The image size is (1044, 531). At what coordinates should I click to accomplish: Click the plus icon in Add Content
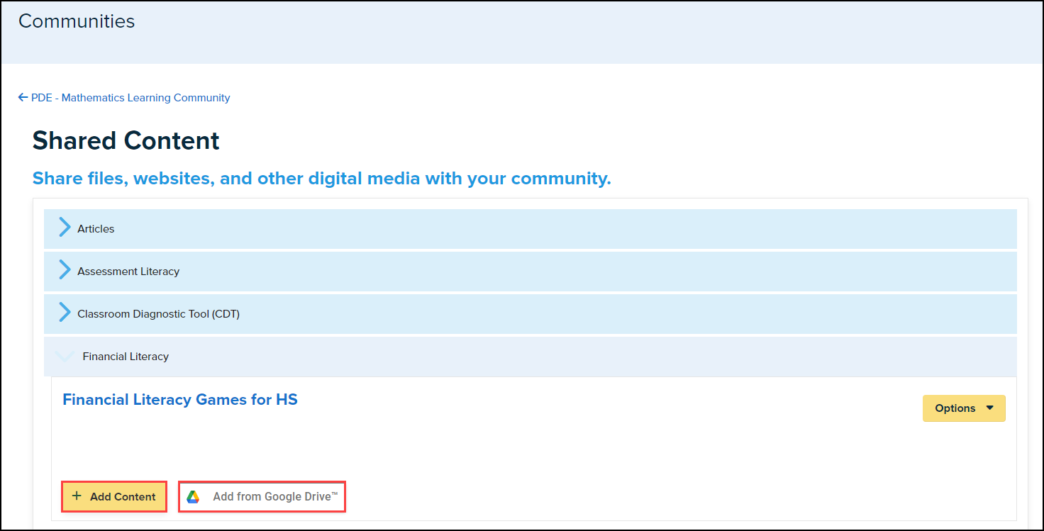coord(77,496)
